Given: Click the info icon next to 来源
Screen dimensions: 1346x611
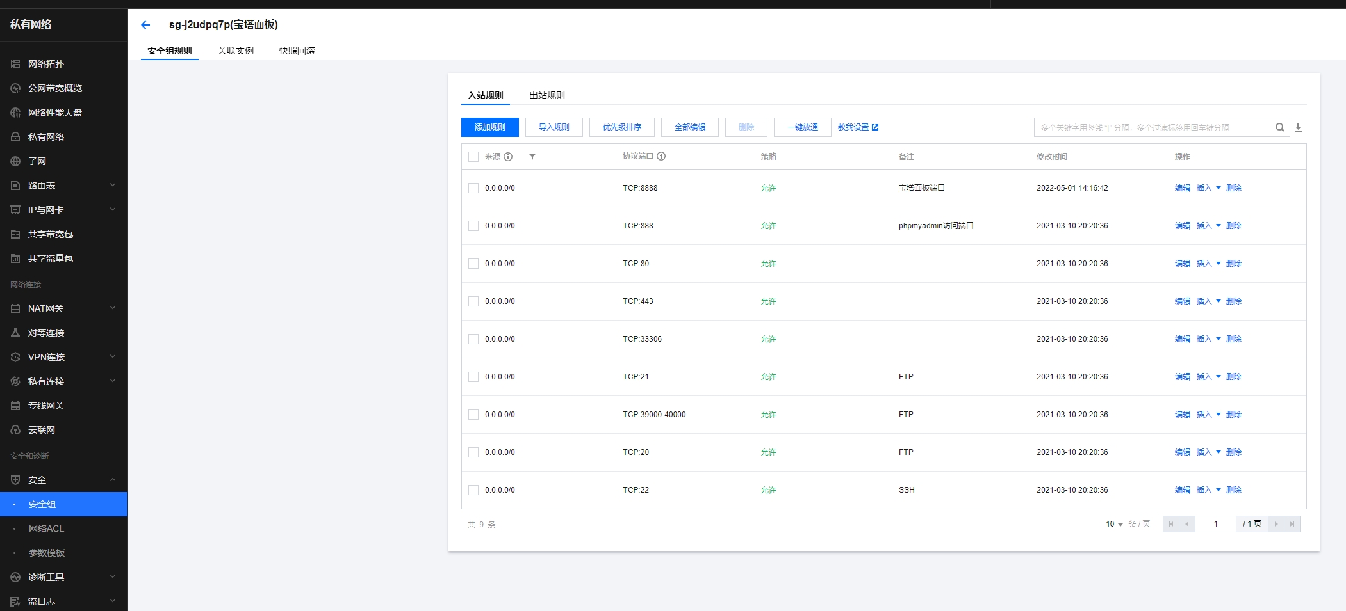Looking at the screenshot, I should click(x=508, y=157).
